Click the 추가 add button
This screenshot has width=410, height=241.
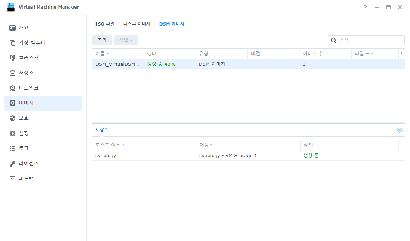click(102, 40)
